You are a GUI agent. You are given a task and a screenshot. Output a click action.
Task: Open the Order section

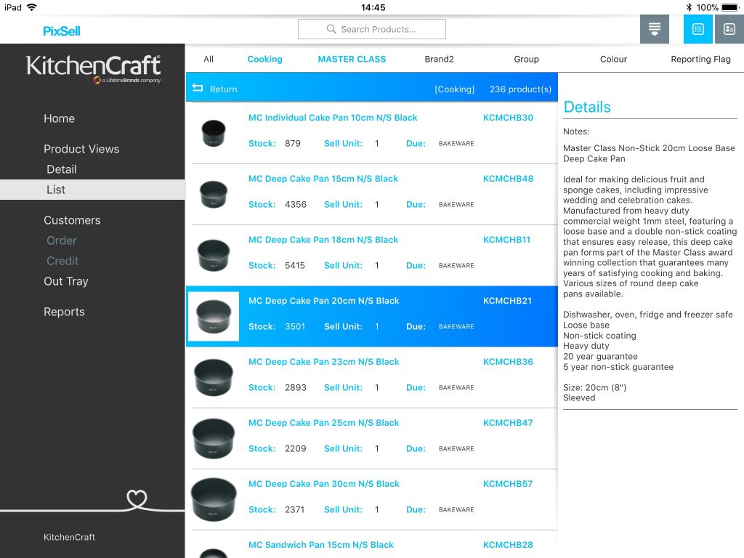[62, 240]
